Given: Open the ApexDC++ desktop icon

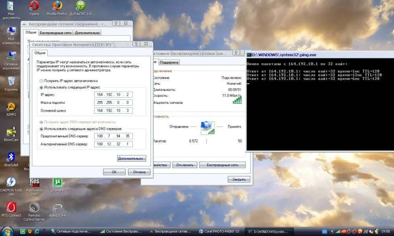Looking at the screenshot, I should [58, 208].
